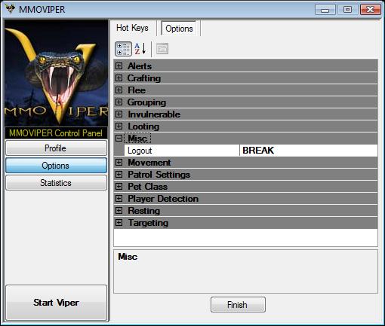Expand the Crafting category
Viewport: 385px width, 326px height.
pos(119,78)
